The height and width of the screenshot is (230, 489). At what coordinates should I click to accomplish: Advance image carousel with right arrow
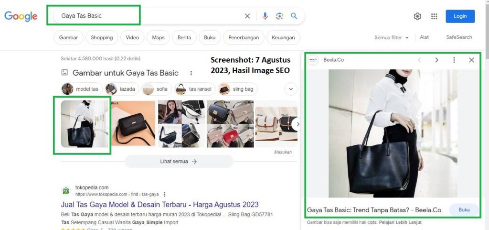coord(297,124)
